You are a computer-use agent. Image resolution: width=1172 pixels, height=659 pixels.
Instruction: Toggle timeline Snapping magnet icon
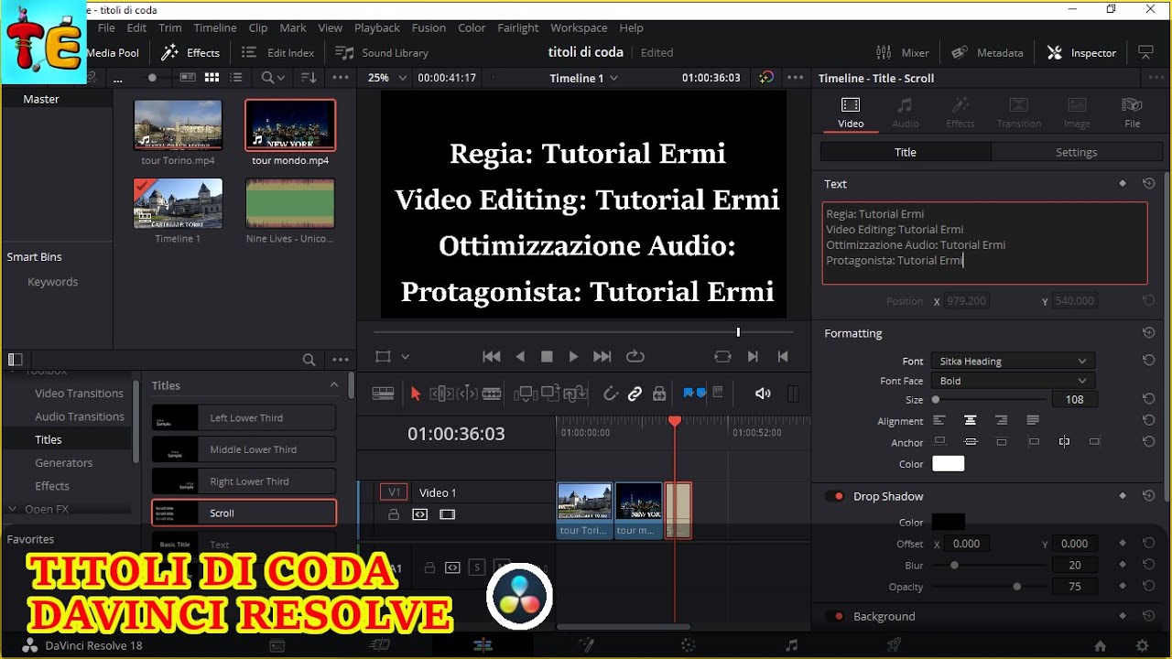(611, 394)
